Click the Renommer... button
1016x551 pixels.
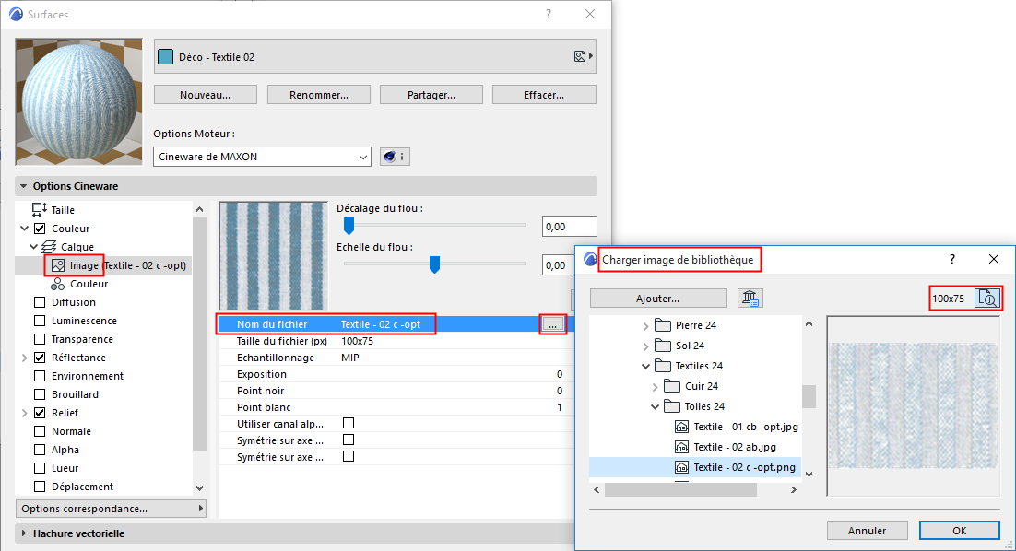(x=319, y=95)
